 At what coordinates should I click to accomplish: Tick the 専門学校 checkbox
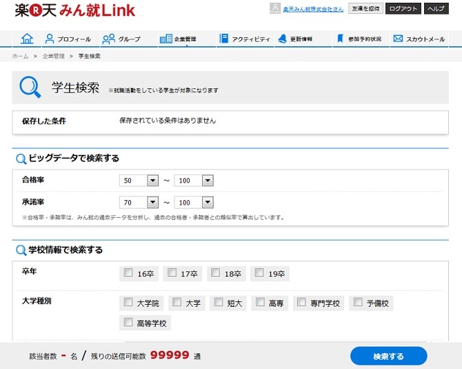tap(301, 302)
